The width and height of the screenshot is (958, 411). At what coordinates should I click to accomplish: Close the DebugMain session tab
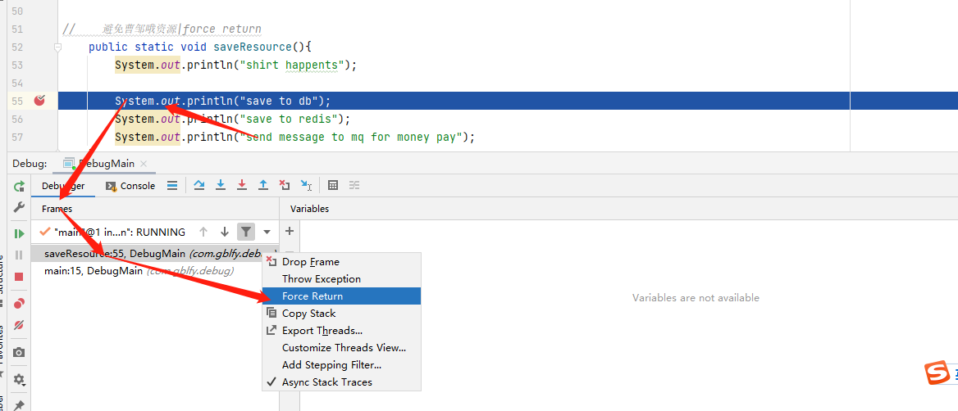point(144,164)
